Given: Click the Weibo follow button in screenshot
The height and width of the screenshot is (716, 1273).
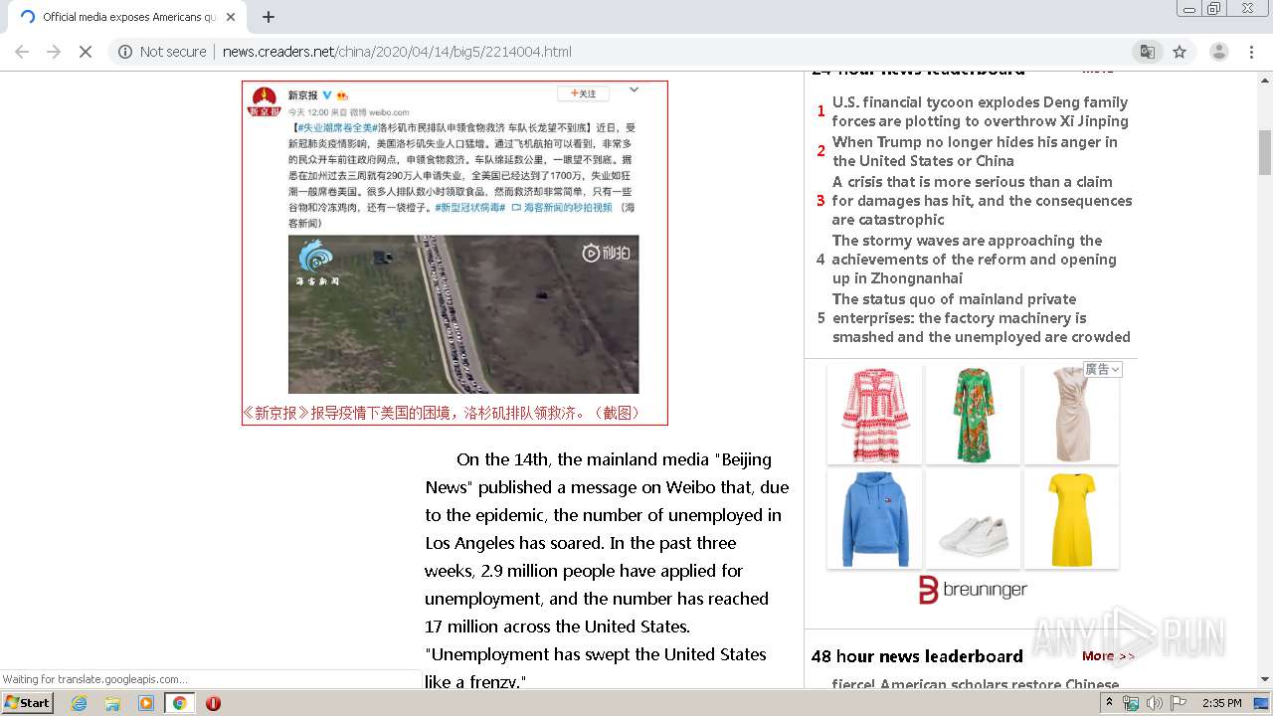Looking at the screenshot, I should click(583, 93).
